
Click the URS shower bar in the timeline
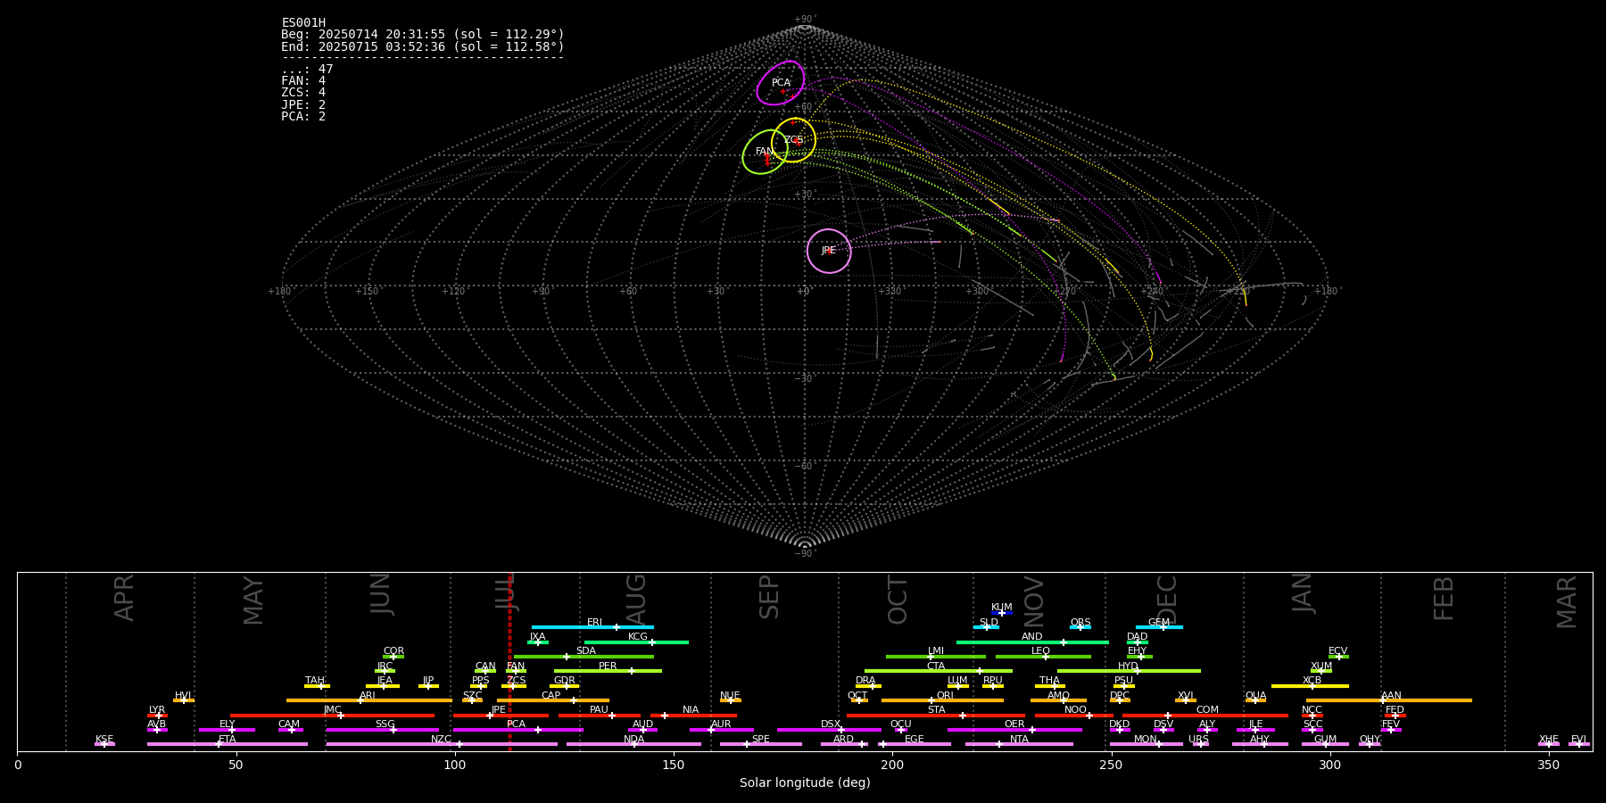pos(1201,744)
